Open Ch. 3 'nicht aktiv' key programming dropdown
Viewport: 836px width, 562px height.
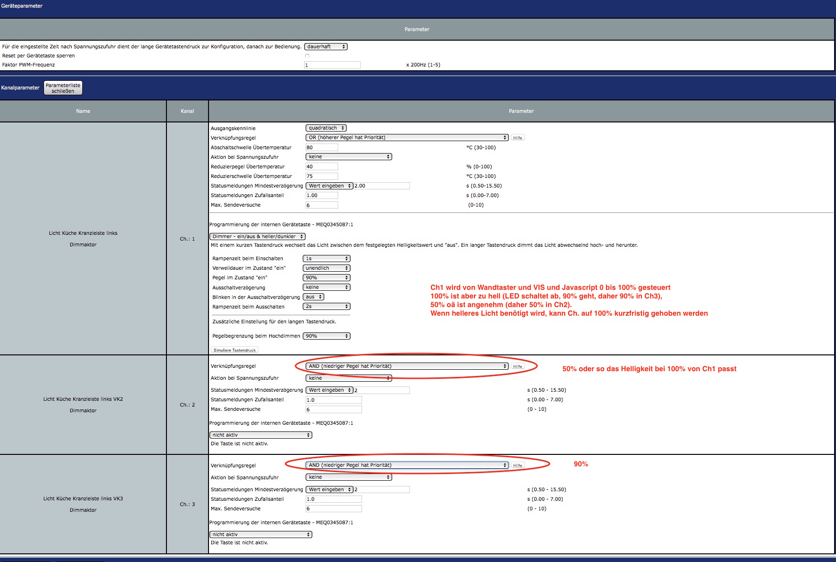[261, 534]
